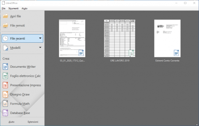Expand the File recenti dropdown arrow

[x=40, y=38]
